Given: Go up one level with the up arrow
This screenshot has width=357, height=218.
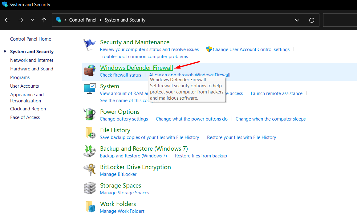Looking at the screenshot, I should 44,20.
